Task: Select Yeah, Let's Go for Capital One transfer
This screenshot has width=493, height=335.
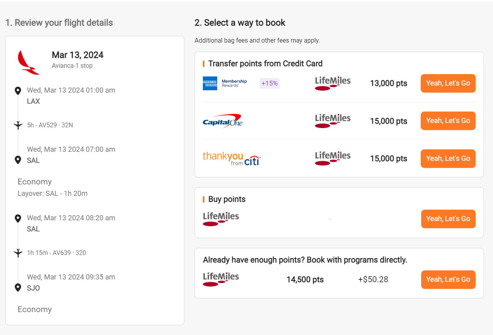Action: coord(448,121)
